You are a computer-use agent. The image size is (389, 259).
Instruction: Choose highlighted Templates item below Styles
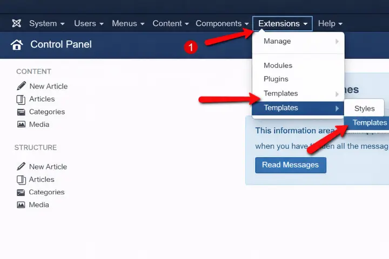pyautogui.click(x=369, y=123)
